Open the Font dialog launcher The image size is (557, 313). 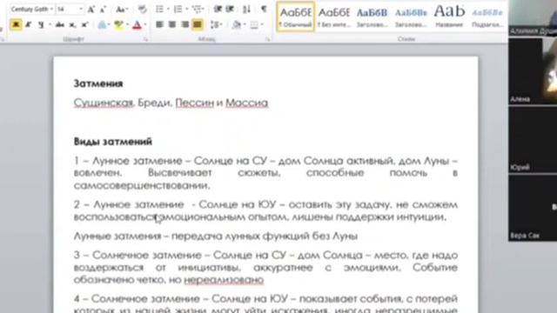[x=145, y=39]
